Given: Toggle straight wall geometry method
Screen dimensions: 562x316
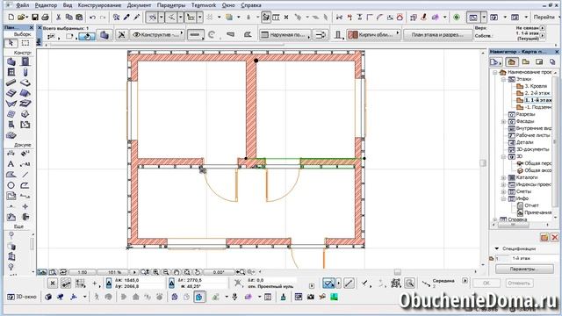Looking at the screenshot, I should click(x=195, y=35).
